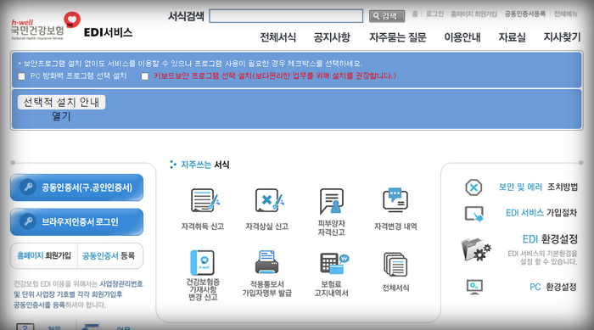Open 건강보험증 기재사항 변경 신고 icon
The image size is (594, 330).
point(202,262)
